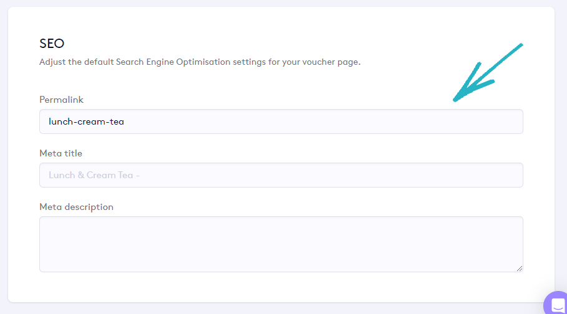Open the chat support widget icon

[x=557, y=304]
